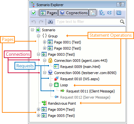134x124 pixels.
Task: Click the Connection 0006 globe icon
Action: [x=50, y=72]
